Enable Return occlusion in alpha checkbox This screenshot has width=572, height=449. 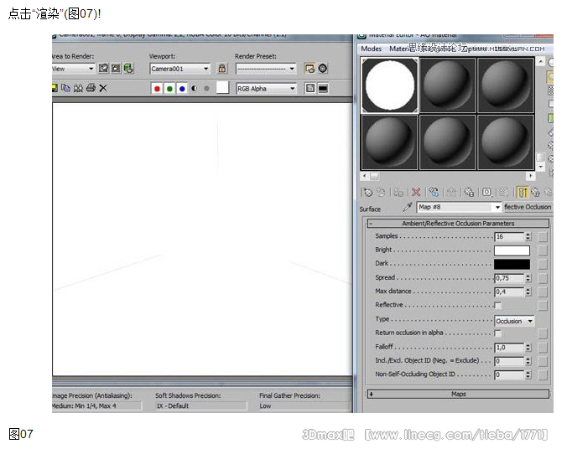497,333
